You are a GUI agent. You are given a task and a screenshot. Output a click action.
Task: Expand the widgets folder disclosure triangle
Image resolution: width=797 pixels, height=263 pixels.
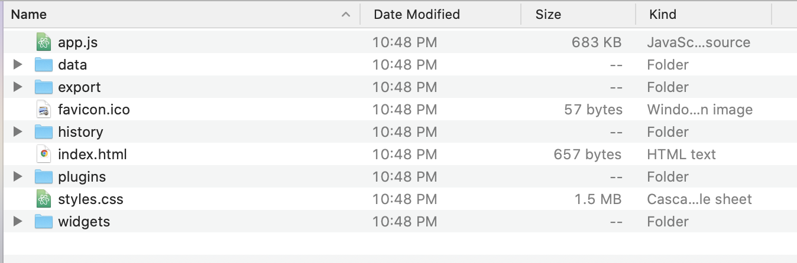(x=18, y=222)
